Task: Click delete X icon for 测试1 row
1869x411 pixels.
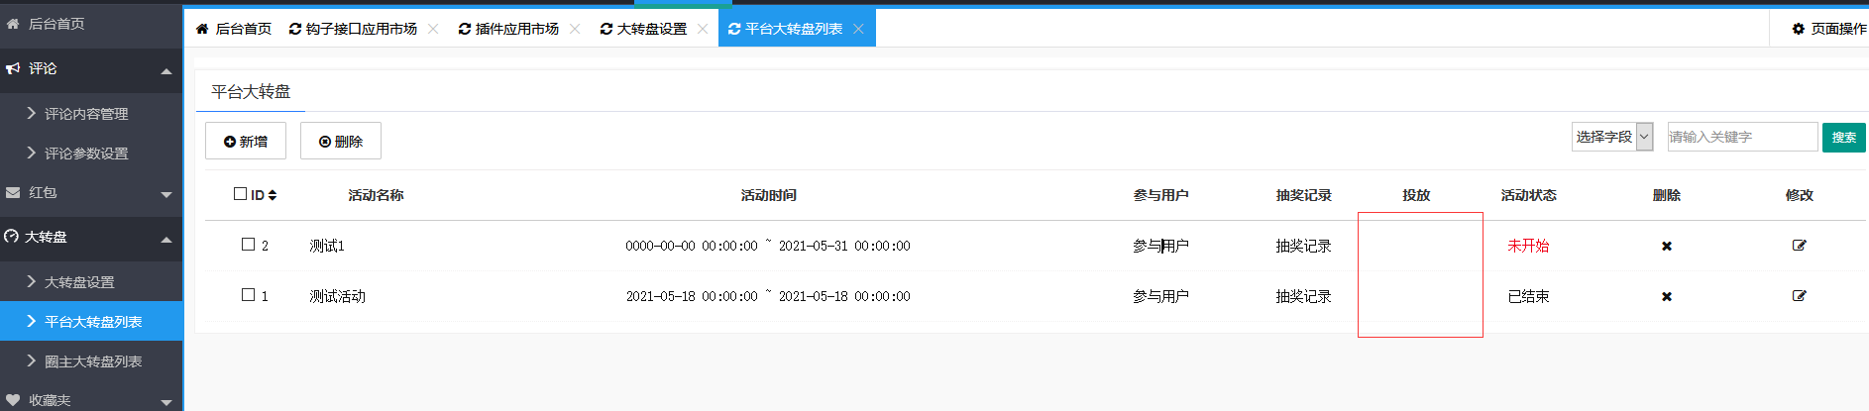Action: [1666, 246]
